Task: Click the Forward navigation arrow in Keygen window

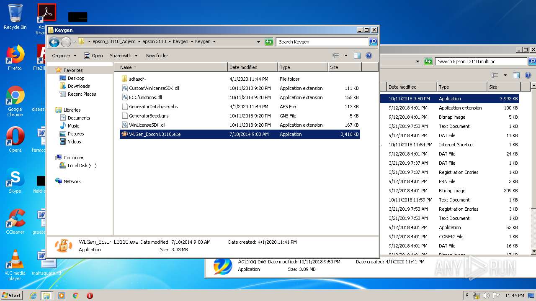Action: [x=66, y=42]
